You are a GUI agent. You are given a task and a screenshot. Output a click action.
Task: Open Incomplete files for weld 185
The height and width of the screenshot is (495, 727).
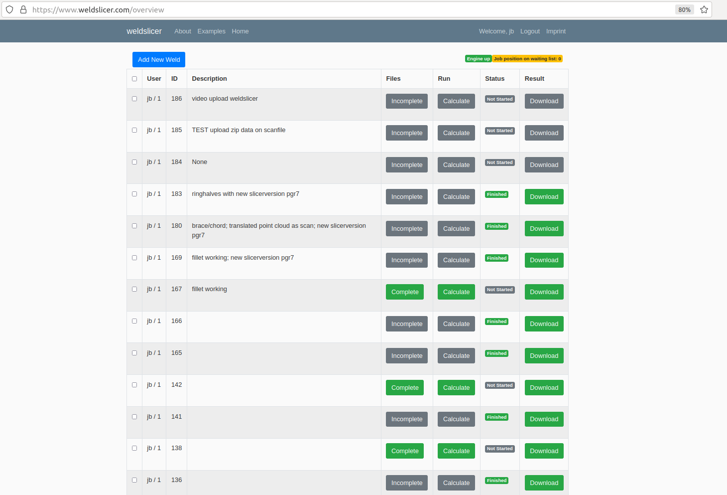pyautogui.click(x=407, y=133)
